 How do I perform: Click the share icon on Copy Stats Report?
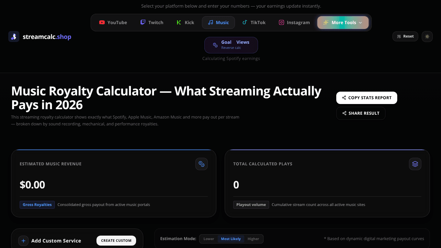click(344, 98)
